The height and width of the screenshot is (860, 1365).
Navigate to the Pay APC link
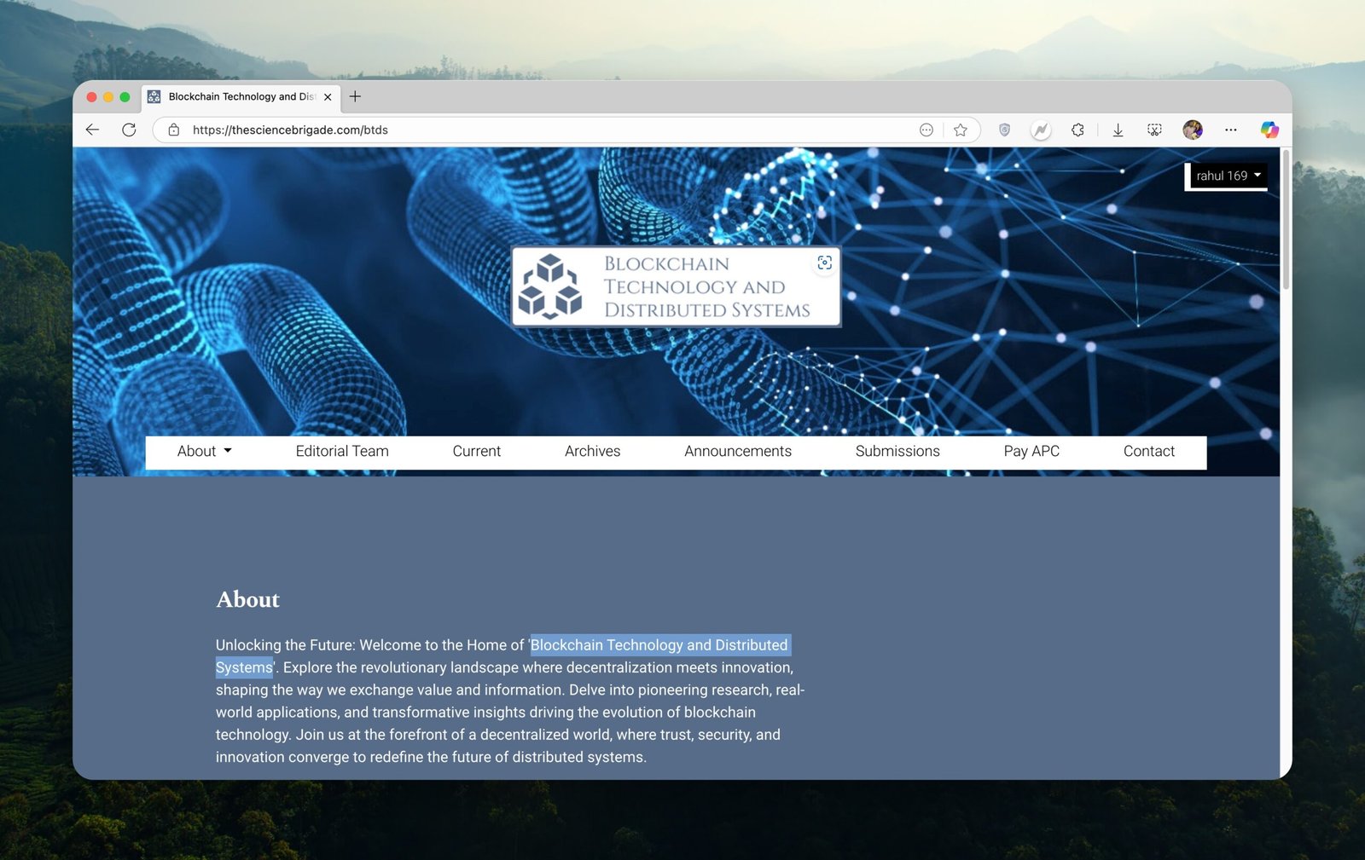pos(1031,451)
